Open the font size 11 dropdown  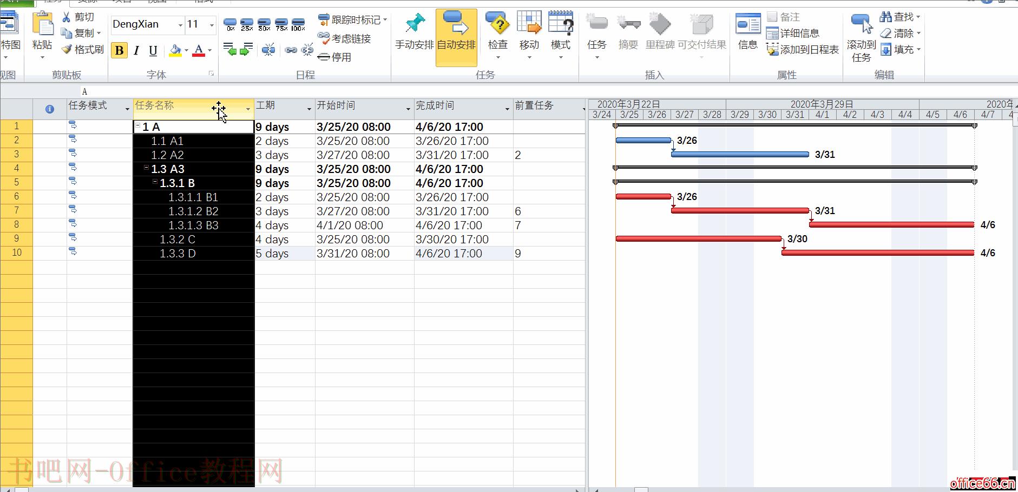point(212,25)
